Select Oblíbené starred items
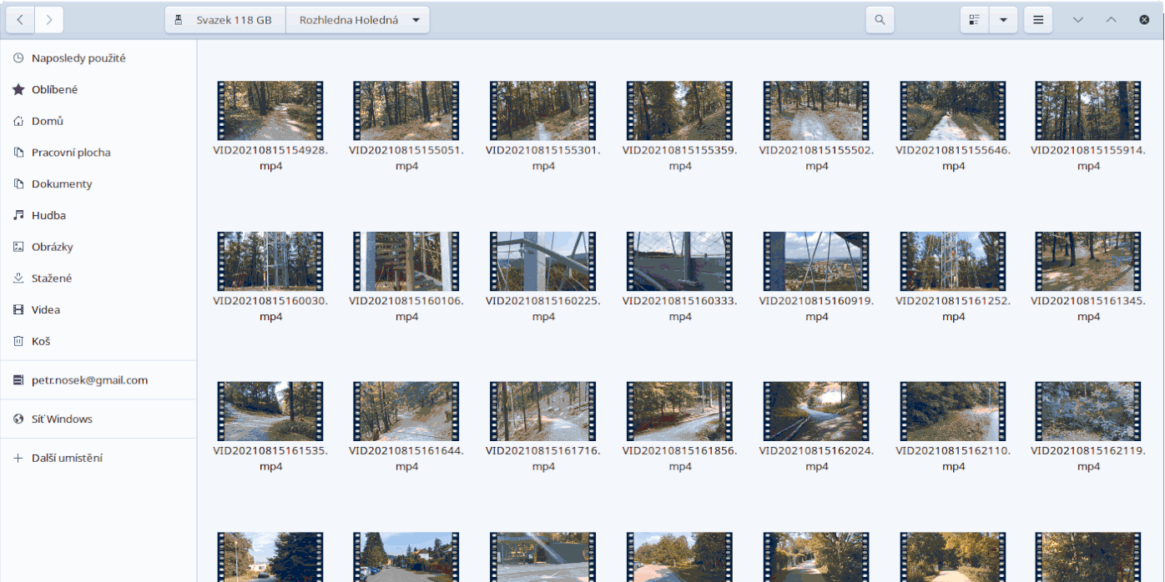The width and height of the screenshot is (1165, 582). tap(54, 89)
